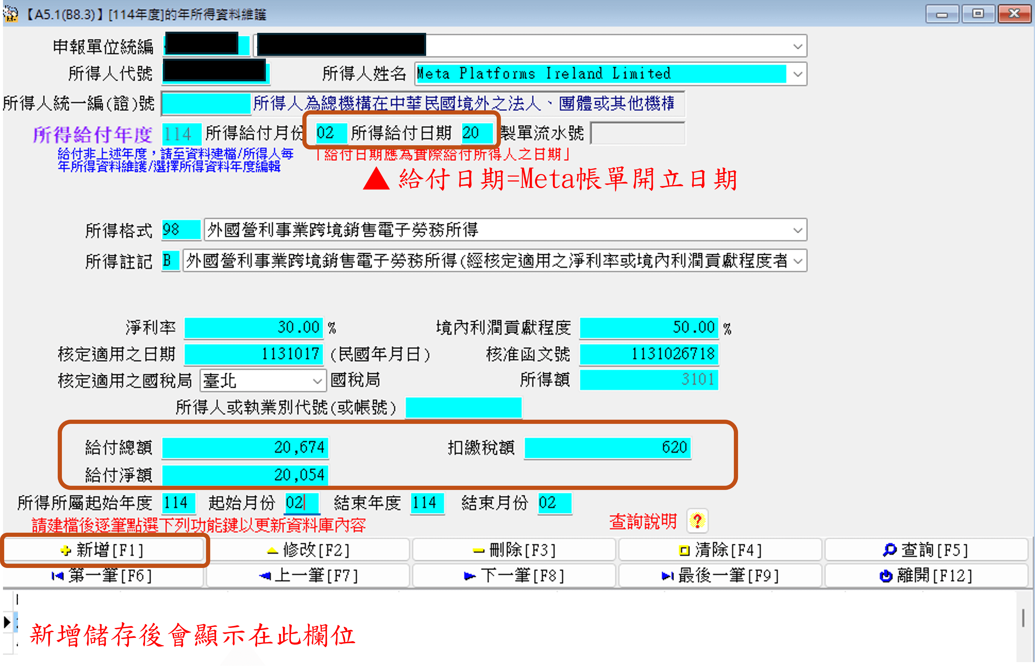Exit using the 離開[F12] button
Image resolution: width=1035 pixels, height=666 pixels.
(926, 576)
